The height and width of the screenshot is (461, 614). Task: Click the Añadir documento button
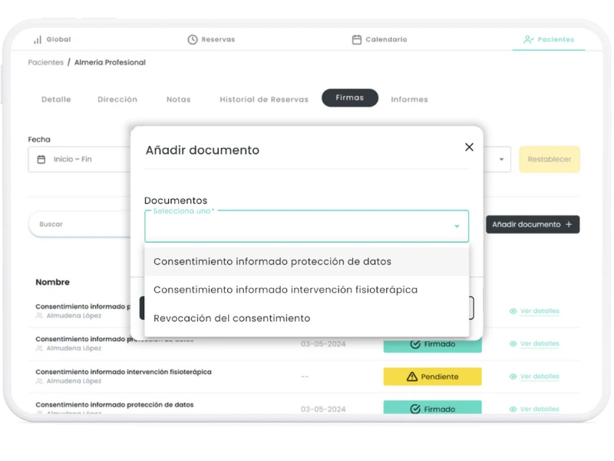click(x=533, y=224)
